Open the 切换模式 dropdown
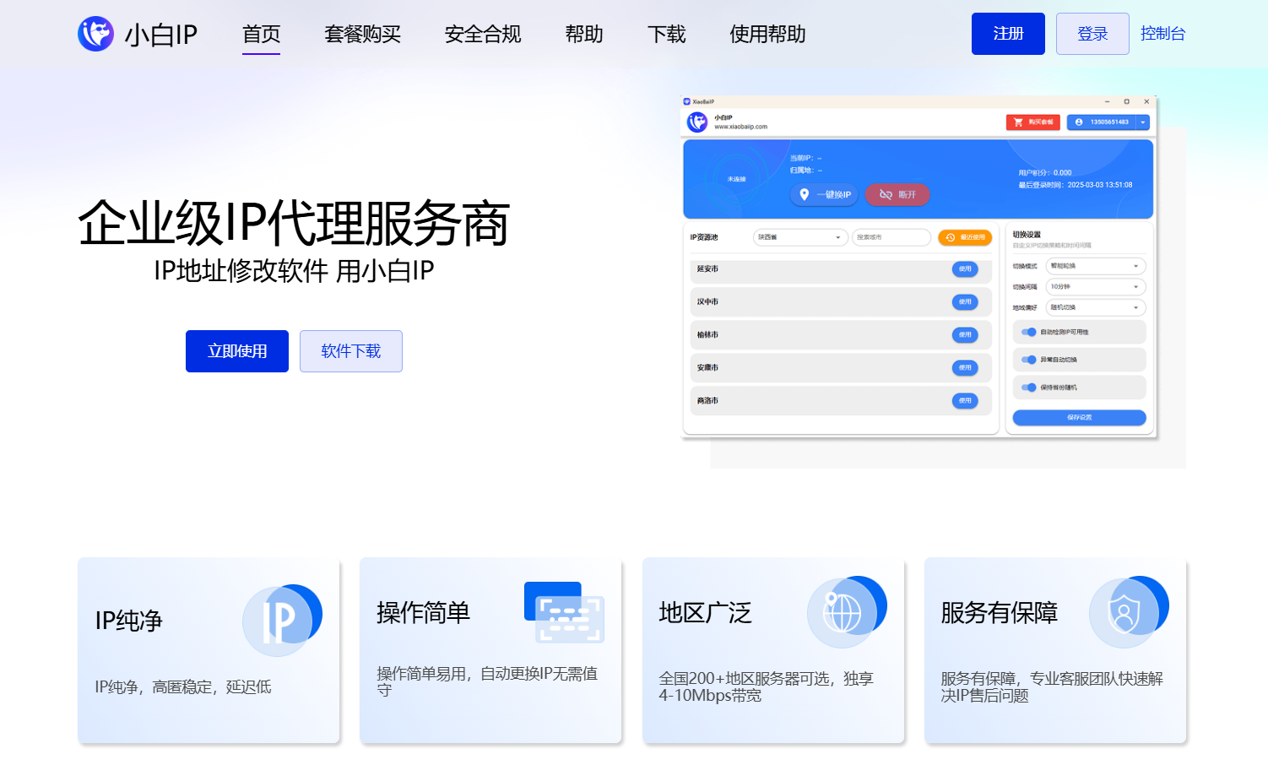Screen dimensions: 1268x765 pyautogui.click(x=1096, y=266)
